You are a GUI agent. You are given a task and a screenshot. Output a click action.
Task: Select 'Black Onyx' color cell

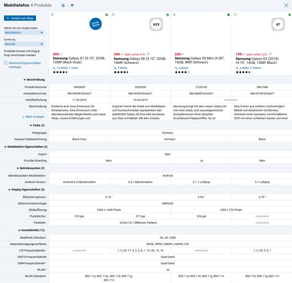coord(79,139)
